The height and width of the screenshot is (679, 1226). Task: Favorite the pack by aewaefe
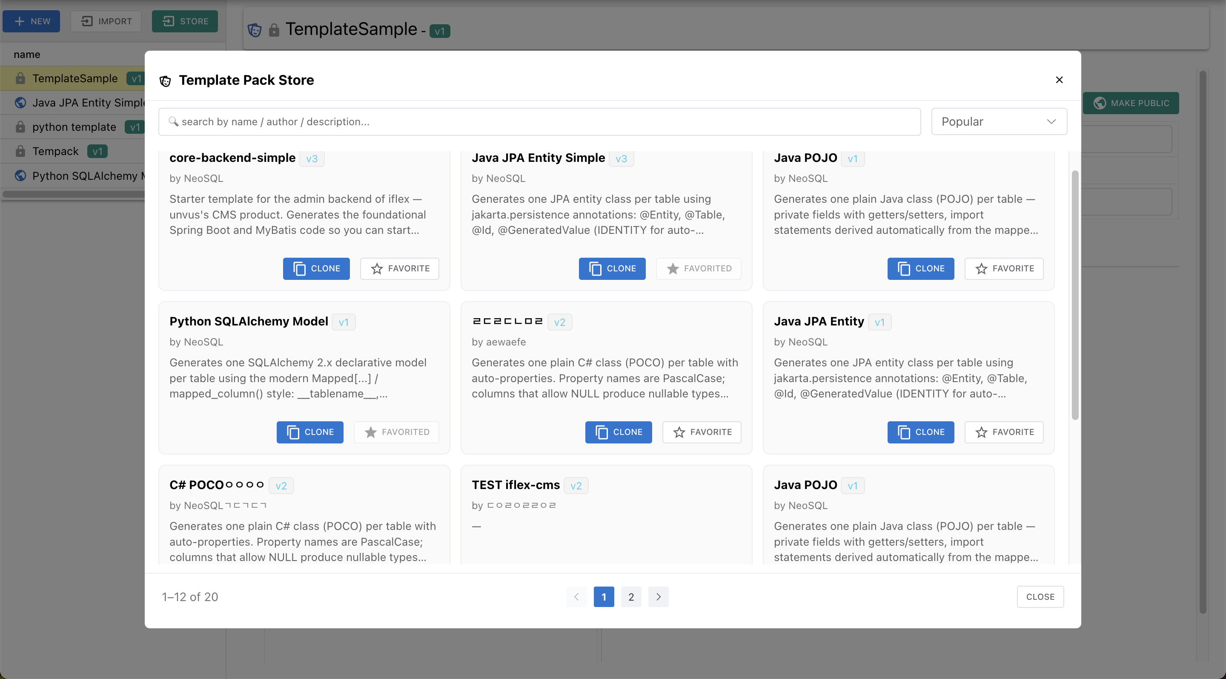[702, 432]
